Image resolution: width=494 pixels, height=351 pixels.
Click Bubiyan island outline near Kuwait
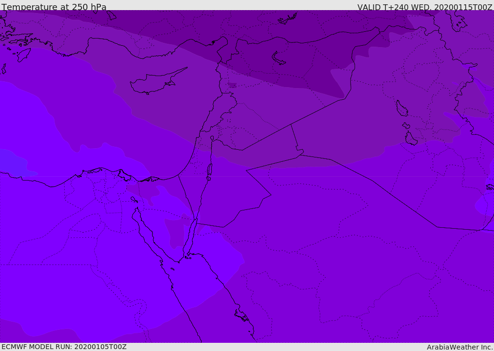tap(490, 187)
